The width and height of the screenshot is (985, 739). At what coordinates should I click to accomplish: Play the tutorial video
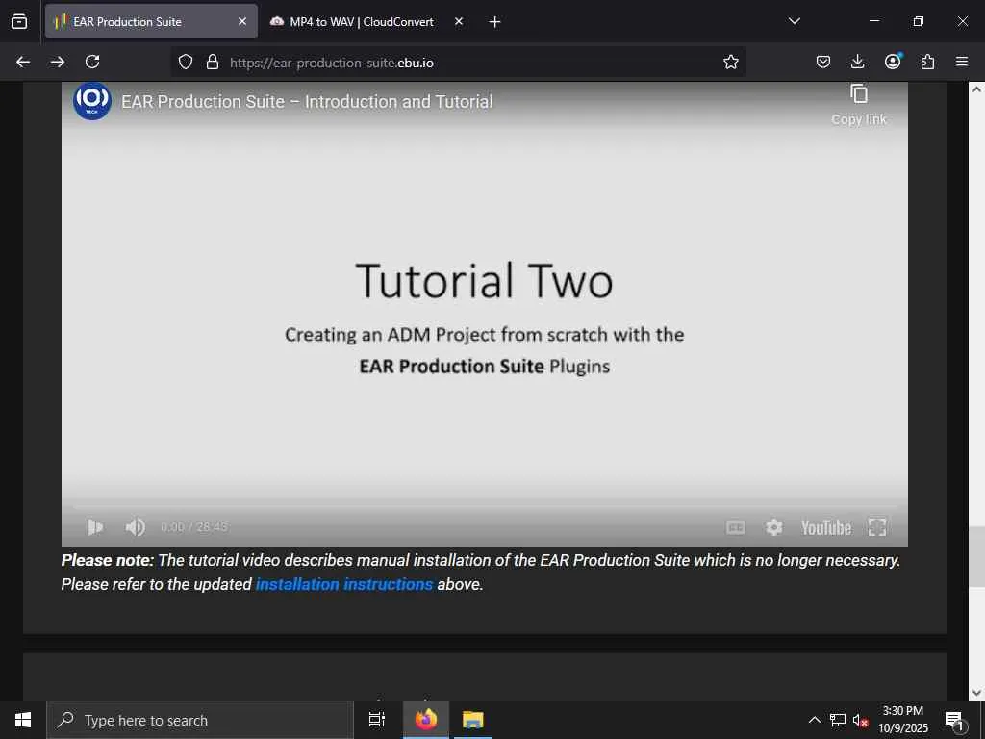point(95,526)
